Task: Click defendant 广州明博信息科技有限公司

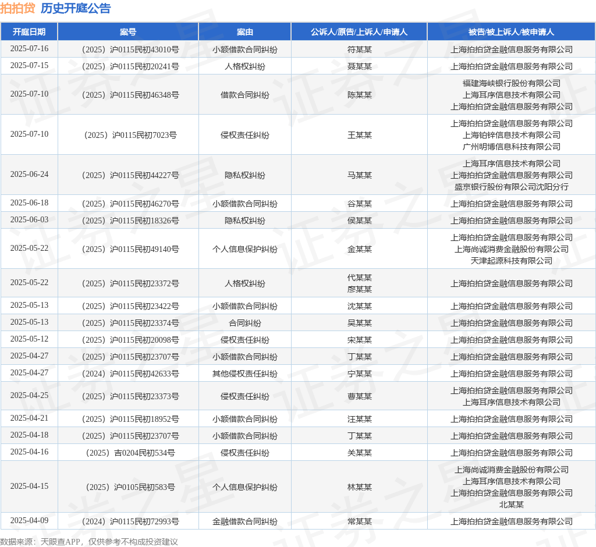Action: click(511, 147)
